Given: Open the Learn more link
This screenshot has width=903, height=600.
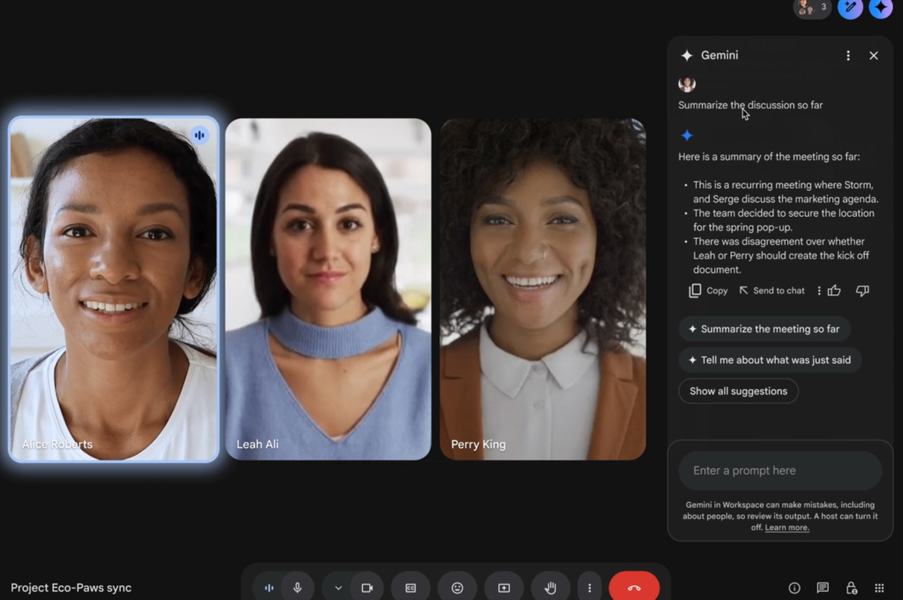Looking at the screenshot, I should coord(786,527).
